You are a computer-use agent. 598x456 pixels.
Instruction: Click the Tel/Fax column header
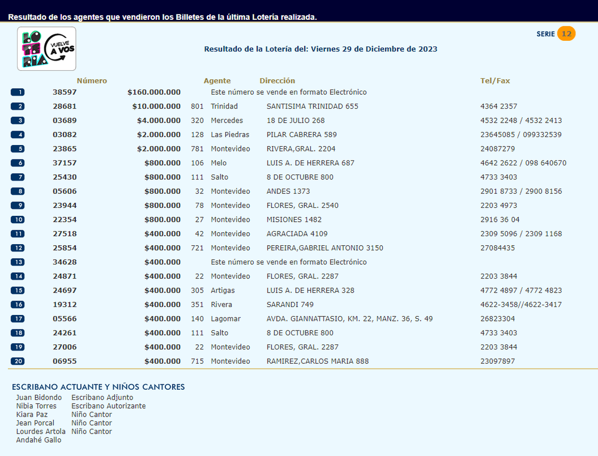[495, 81]
